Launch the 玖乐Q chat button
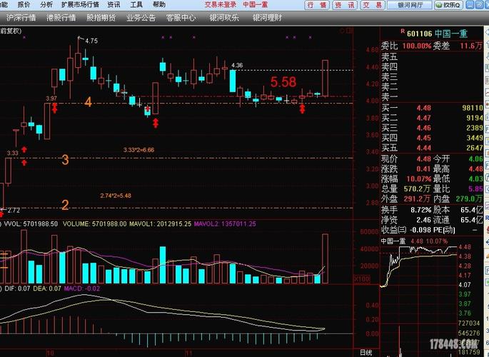The image size is (489, 357). (448, 5)
